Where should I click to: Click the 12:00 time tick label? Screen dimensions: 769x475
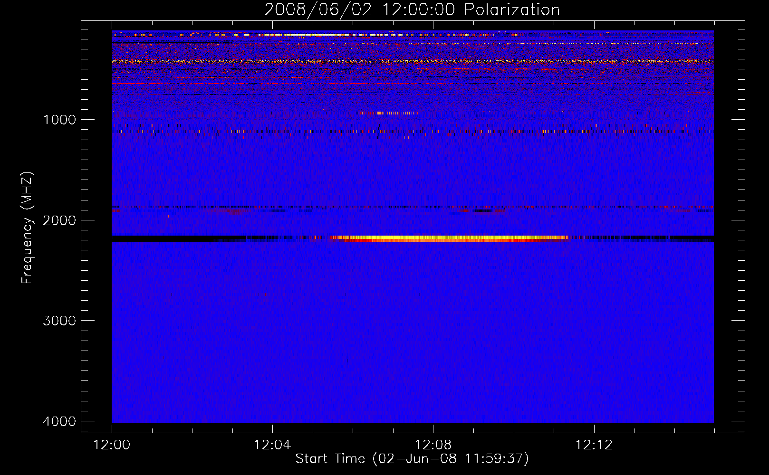(x=112, y=445)
